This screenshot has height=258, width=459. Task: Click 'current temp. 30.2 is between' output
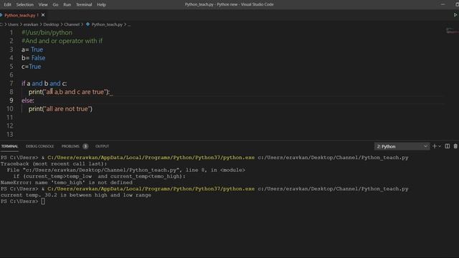76,195
